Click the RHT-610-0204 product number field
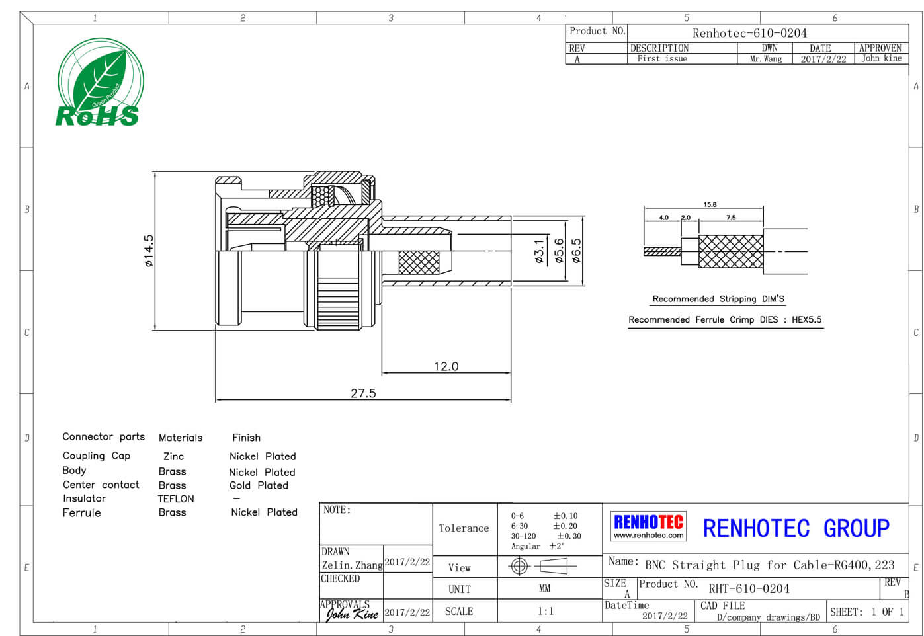 point(749,589)
